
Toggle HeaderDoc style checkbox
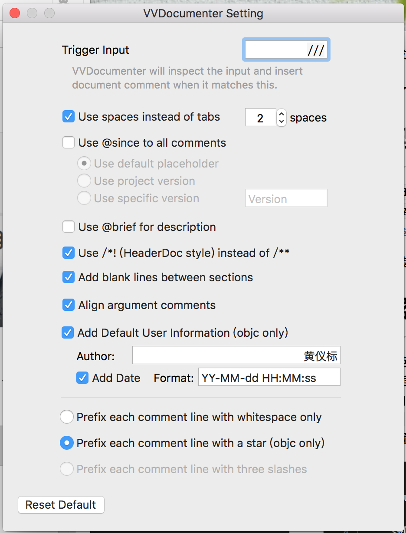point(69,253)
